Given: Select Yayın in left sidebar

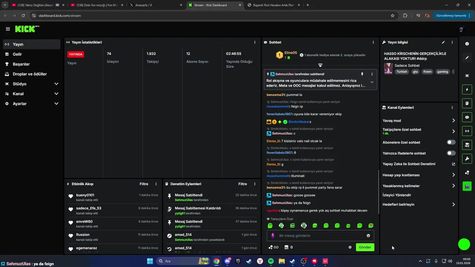Looking at the screenshot, I should tap(32, 44).
